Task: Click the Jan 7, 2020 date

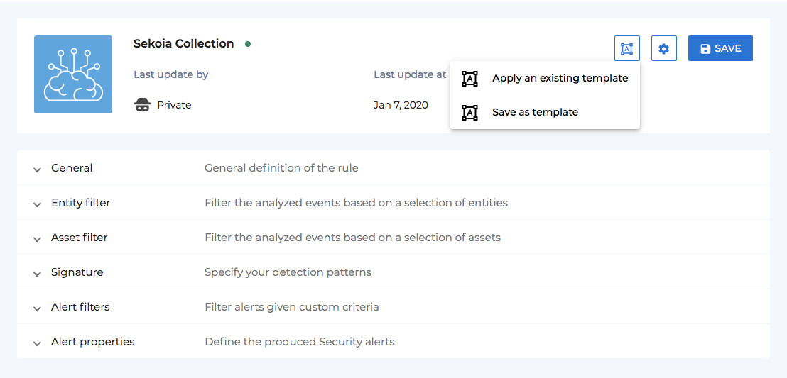Action: click(401, 105)
